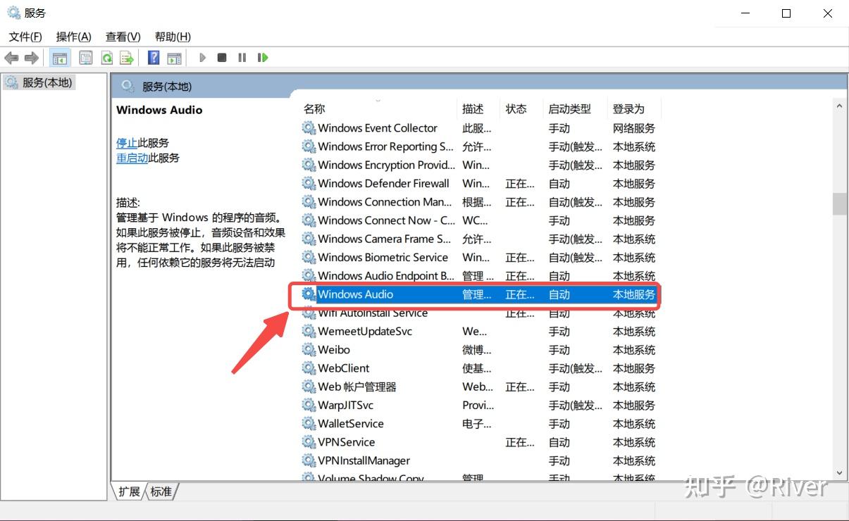Open help with the question mark icon
This screenshot has width=849, height=521.
coord(153,57)
